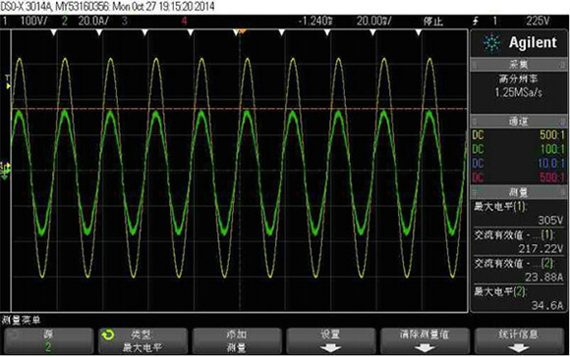
Task: Click the 1.25MSa/s sample rate
Action: pos(518,92)
